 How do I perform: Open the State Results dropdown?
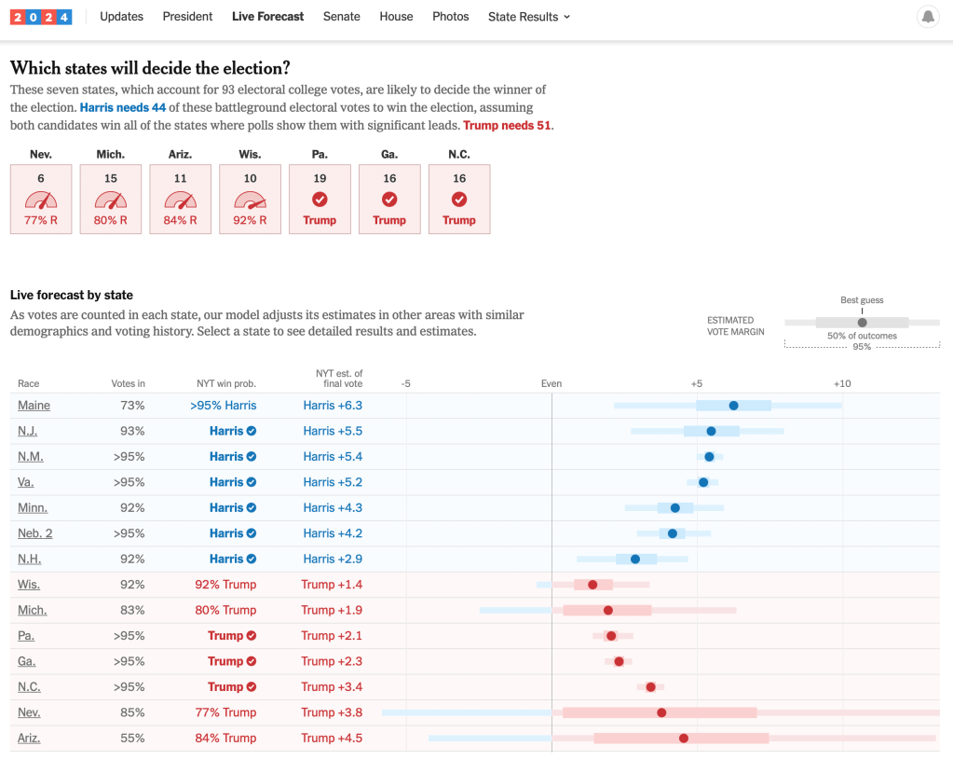(529, 17)
